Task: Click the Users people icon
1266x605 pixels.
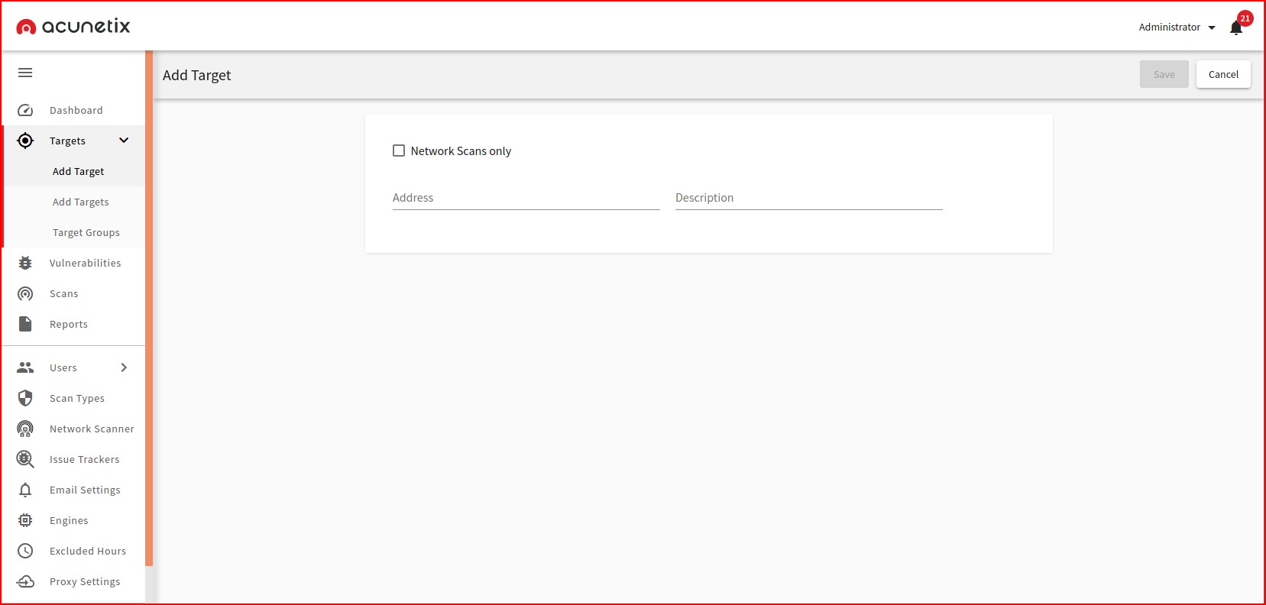Action: 25,367
